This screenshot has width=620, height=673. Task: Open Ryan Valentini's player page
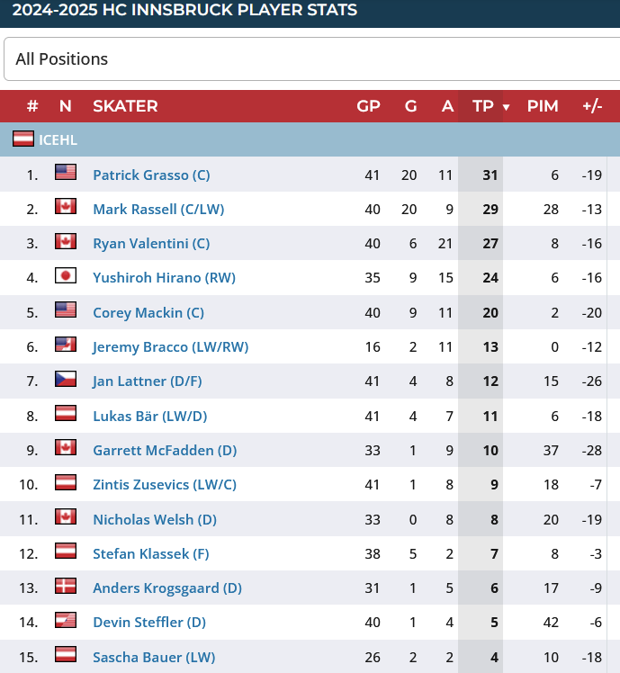click(151, 243)
